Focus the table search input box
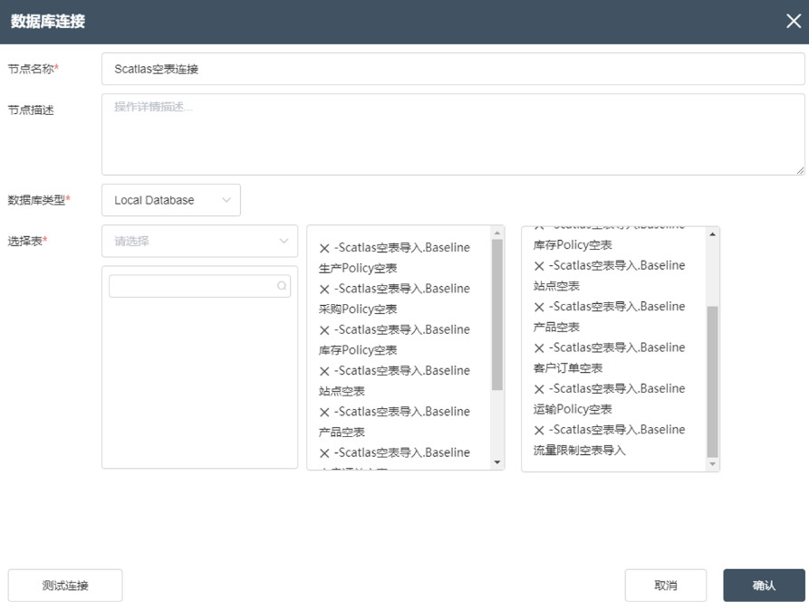Screen dimensions: 809x609 (199, 286)
